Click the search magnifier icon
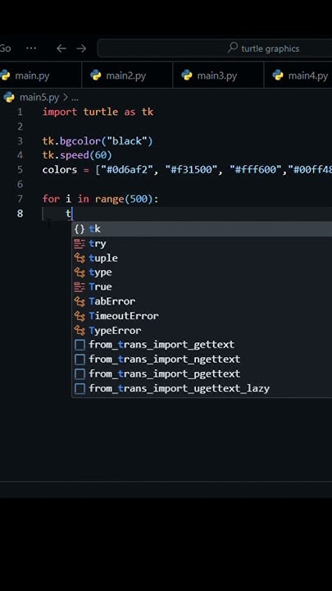This screenshot has width=332, height=591. [x=233, y=48]
